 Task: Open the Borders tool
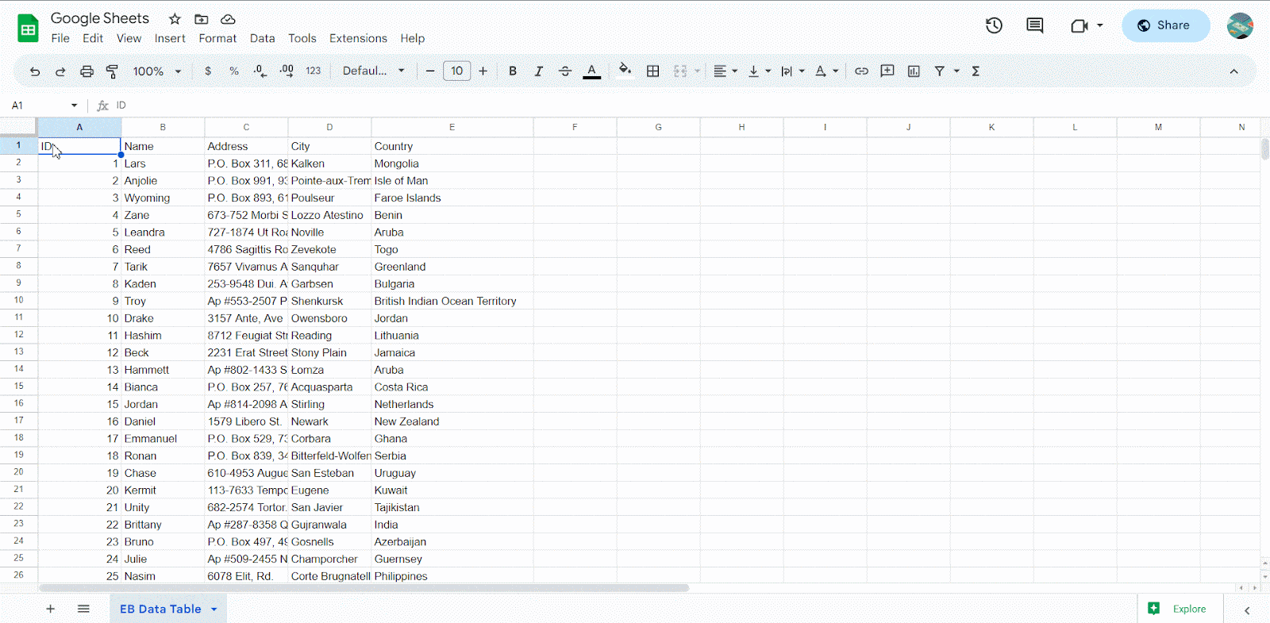pos(653,71)
